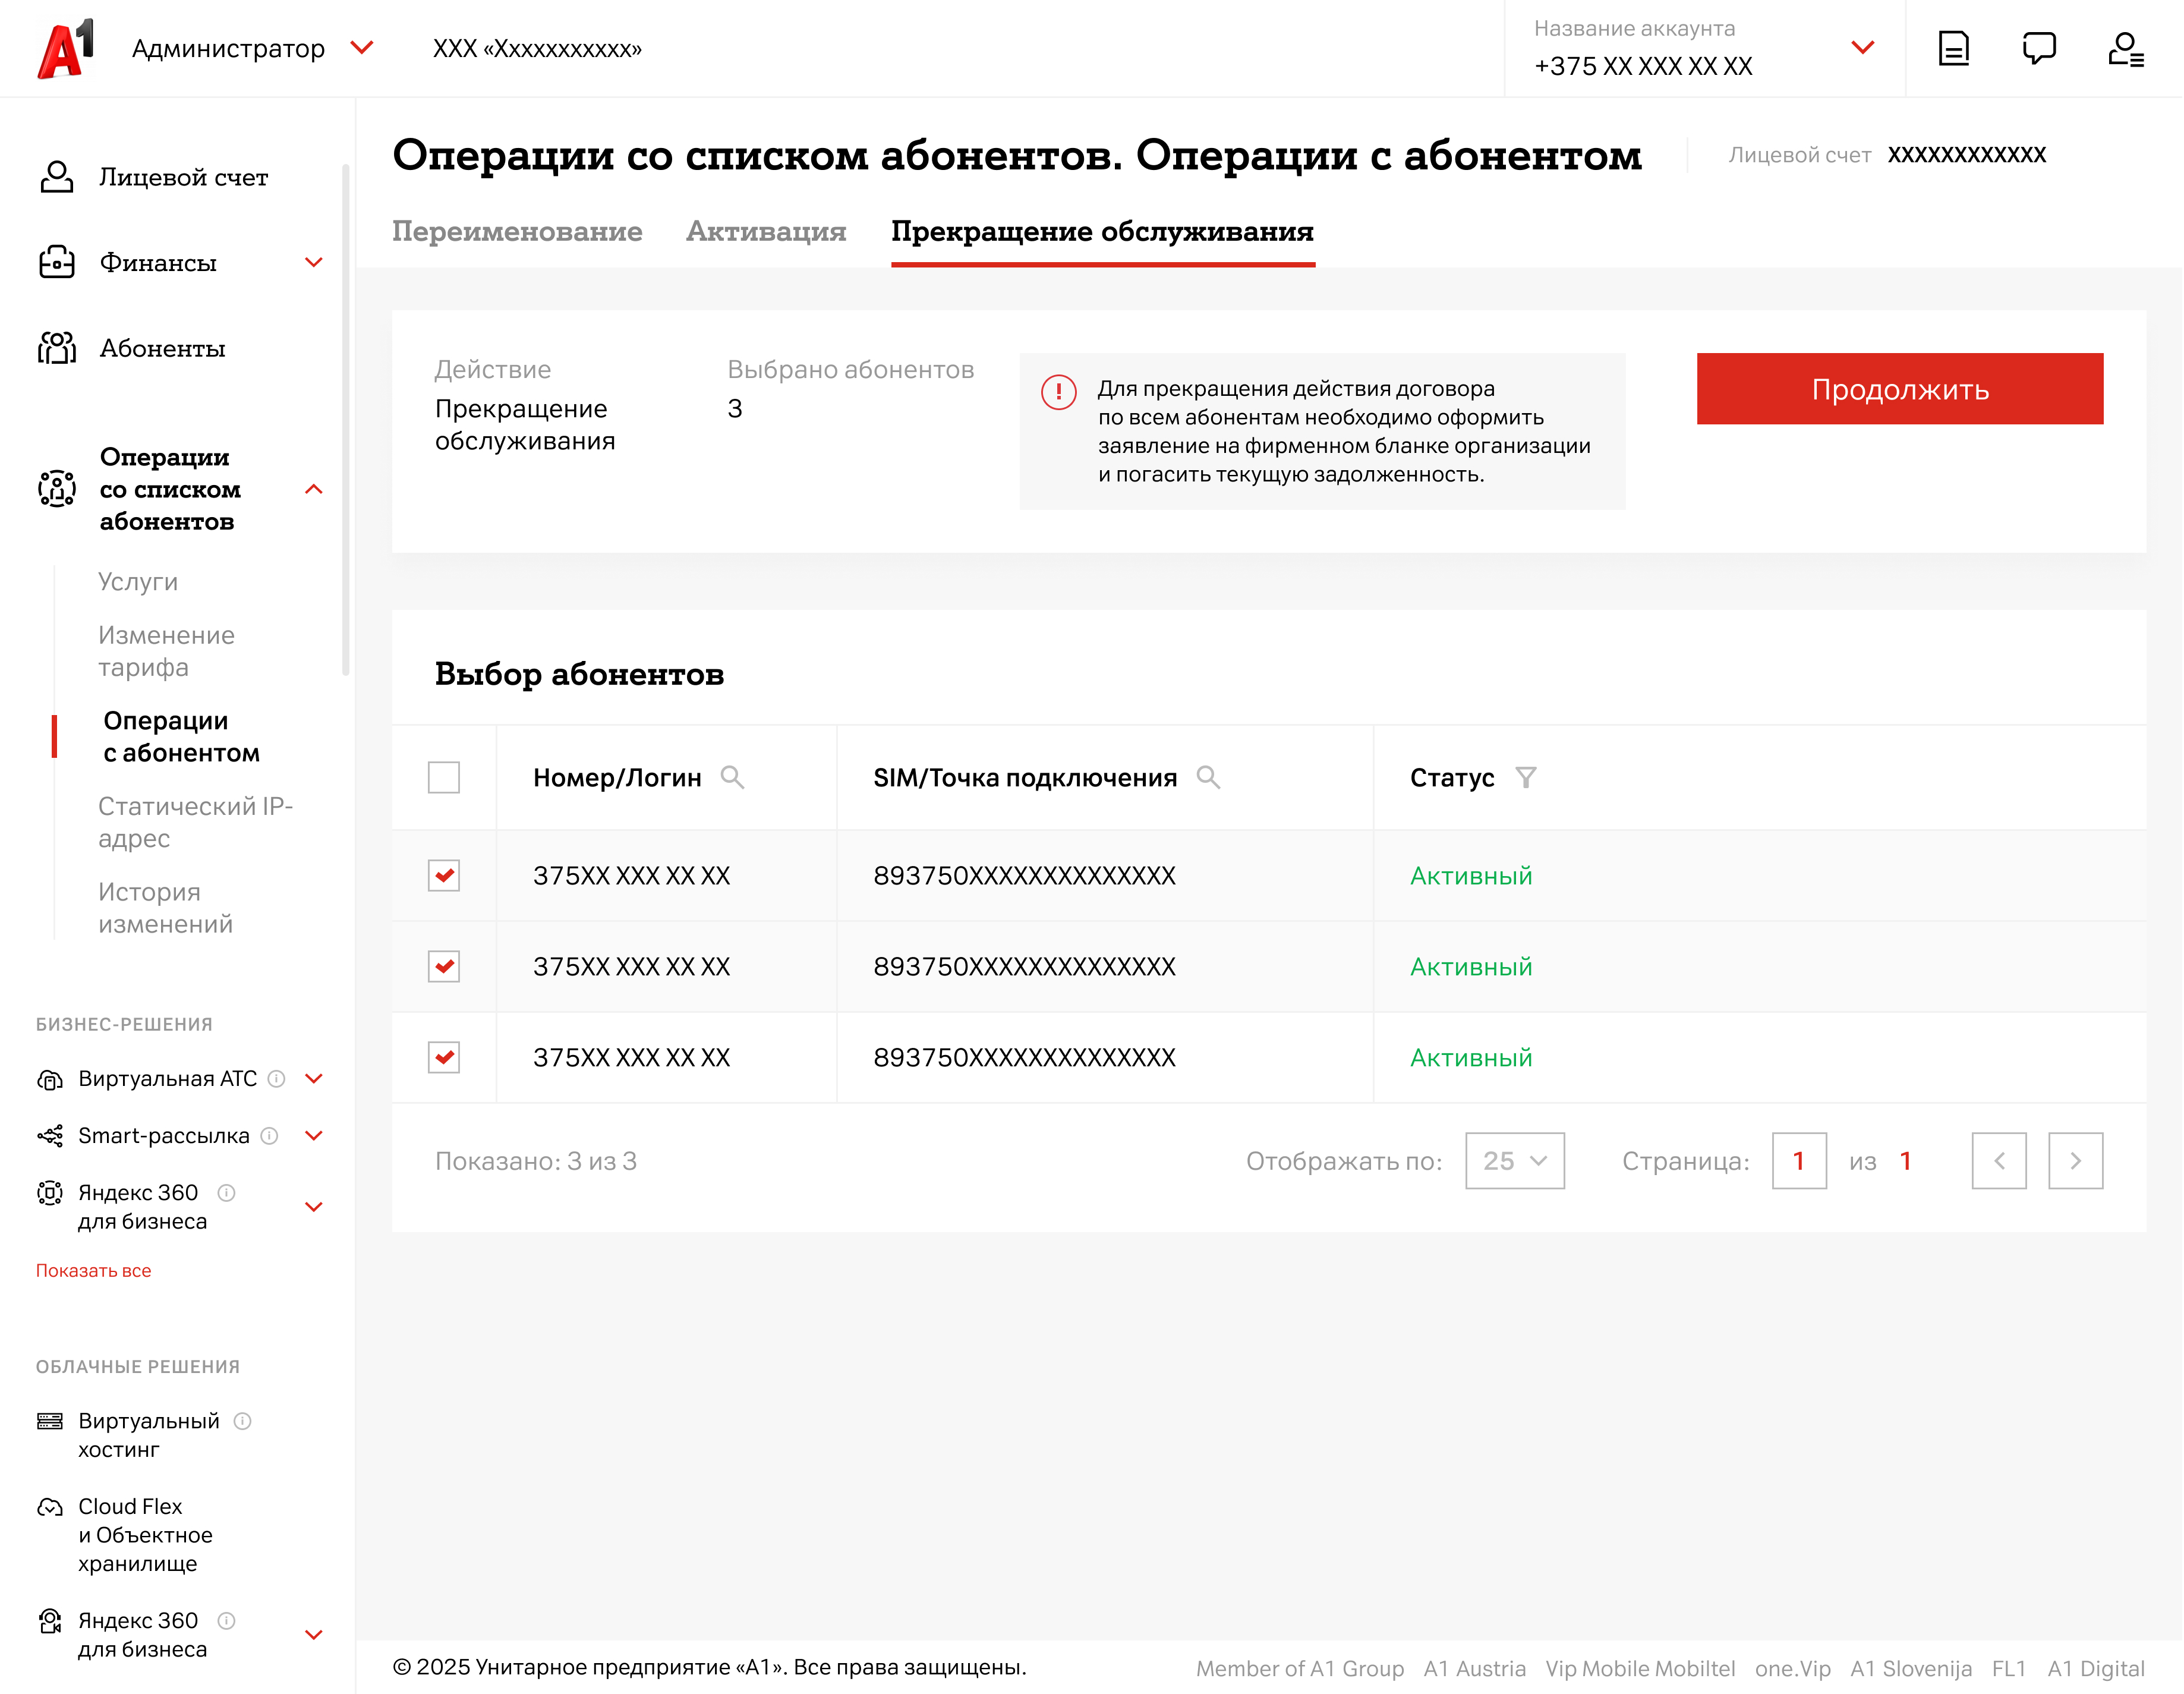
Task: Click search icon beside Номер/Логин column
Action: click(x=732, y=778)
